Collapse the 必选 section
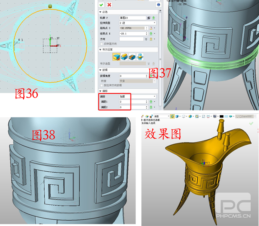The height and width of the screenshot is (226, 259). coord(101,13)
